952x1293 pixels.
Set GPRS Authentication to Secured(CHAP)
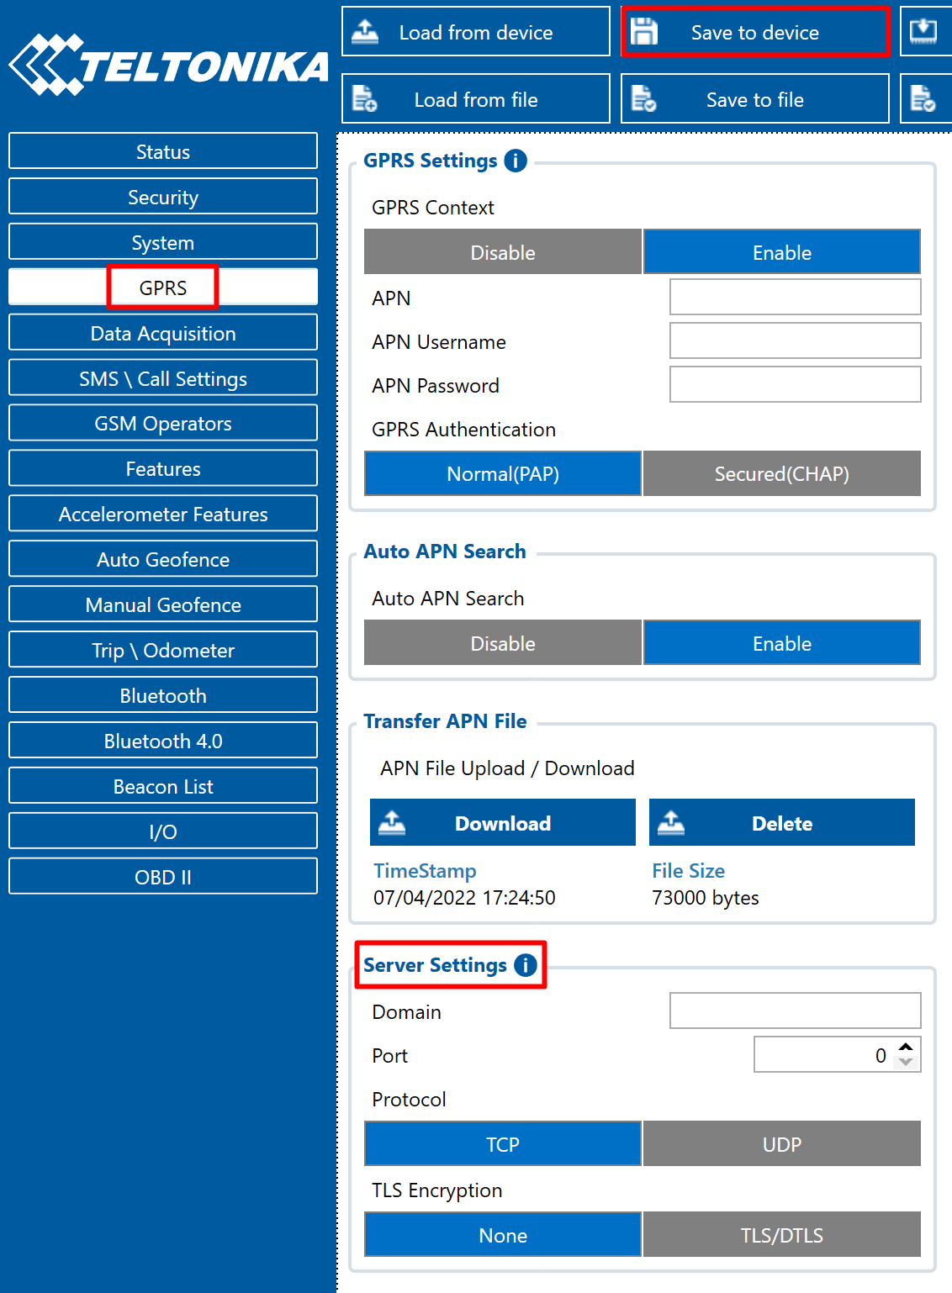[x=781, y=473]
